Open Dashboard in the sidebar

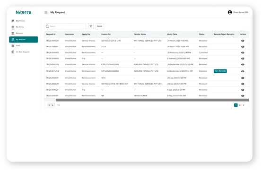pyautogui.click(x=23, y=21)
